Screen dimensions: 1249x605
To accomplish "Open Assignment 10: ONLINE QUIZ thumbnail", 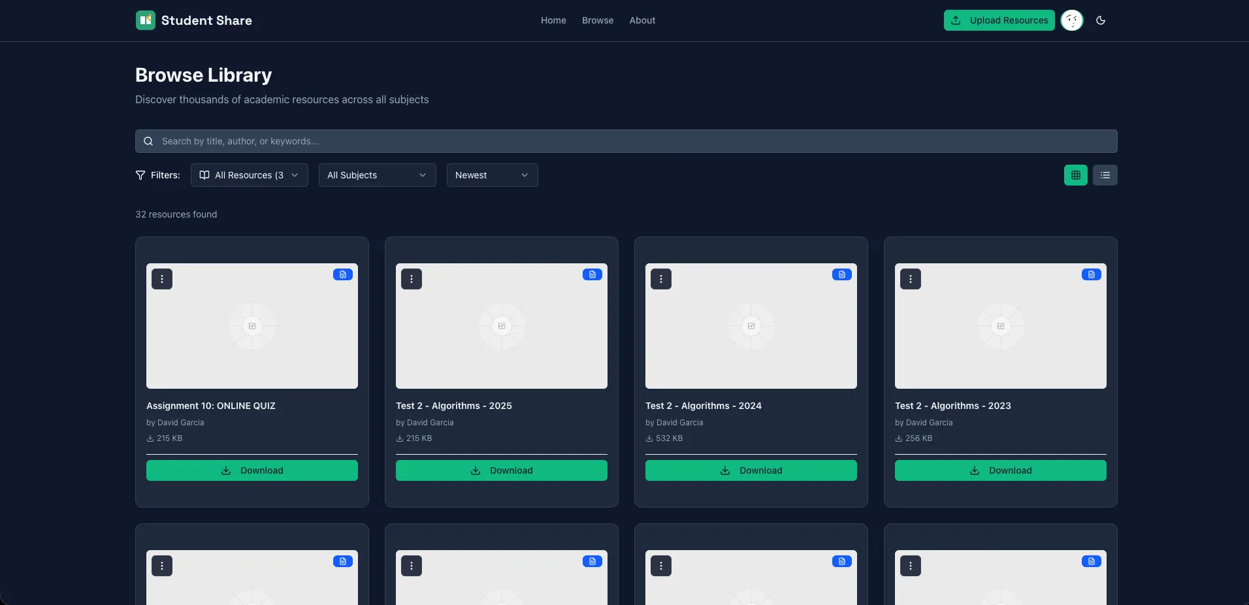I will 252,326.
